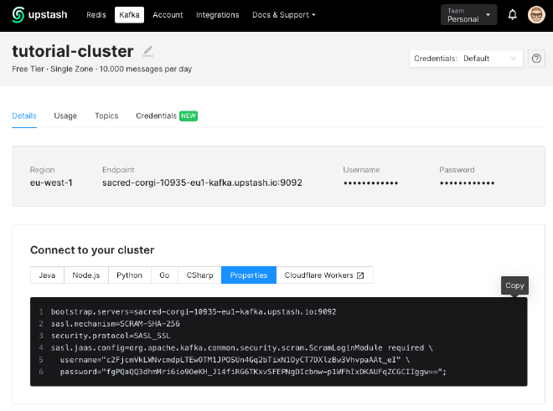Open the user avatar menu
Screen dimensions: 553x411
pos(536,15)
